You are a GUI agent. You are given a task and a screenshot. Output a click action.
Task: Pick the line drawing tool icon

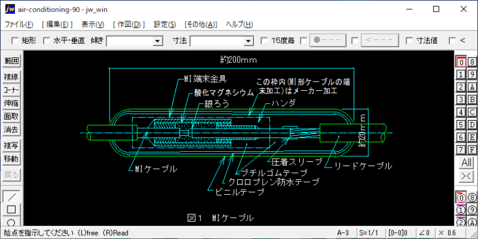12,197
